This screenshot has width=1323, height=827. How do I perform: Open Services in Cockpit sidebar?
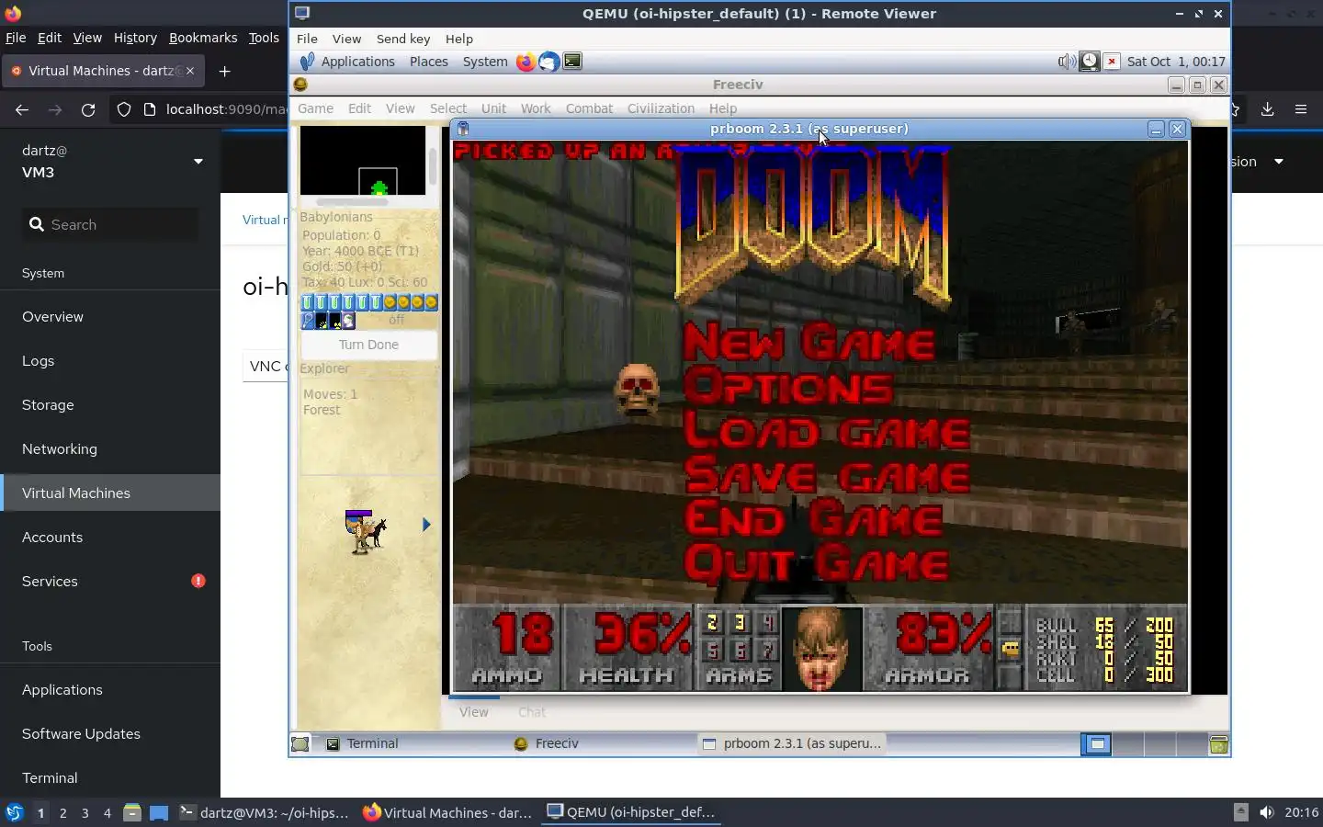tap(110, 581)
